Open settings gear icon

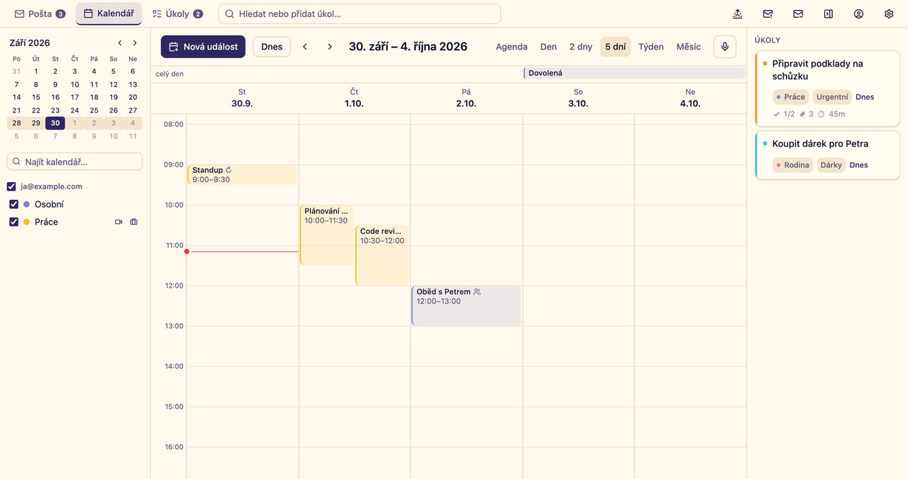pos(889,13)
